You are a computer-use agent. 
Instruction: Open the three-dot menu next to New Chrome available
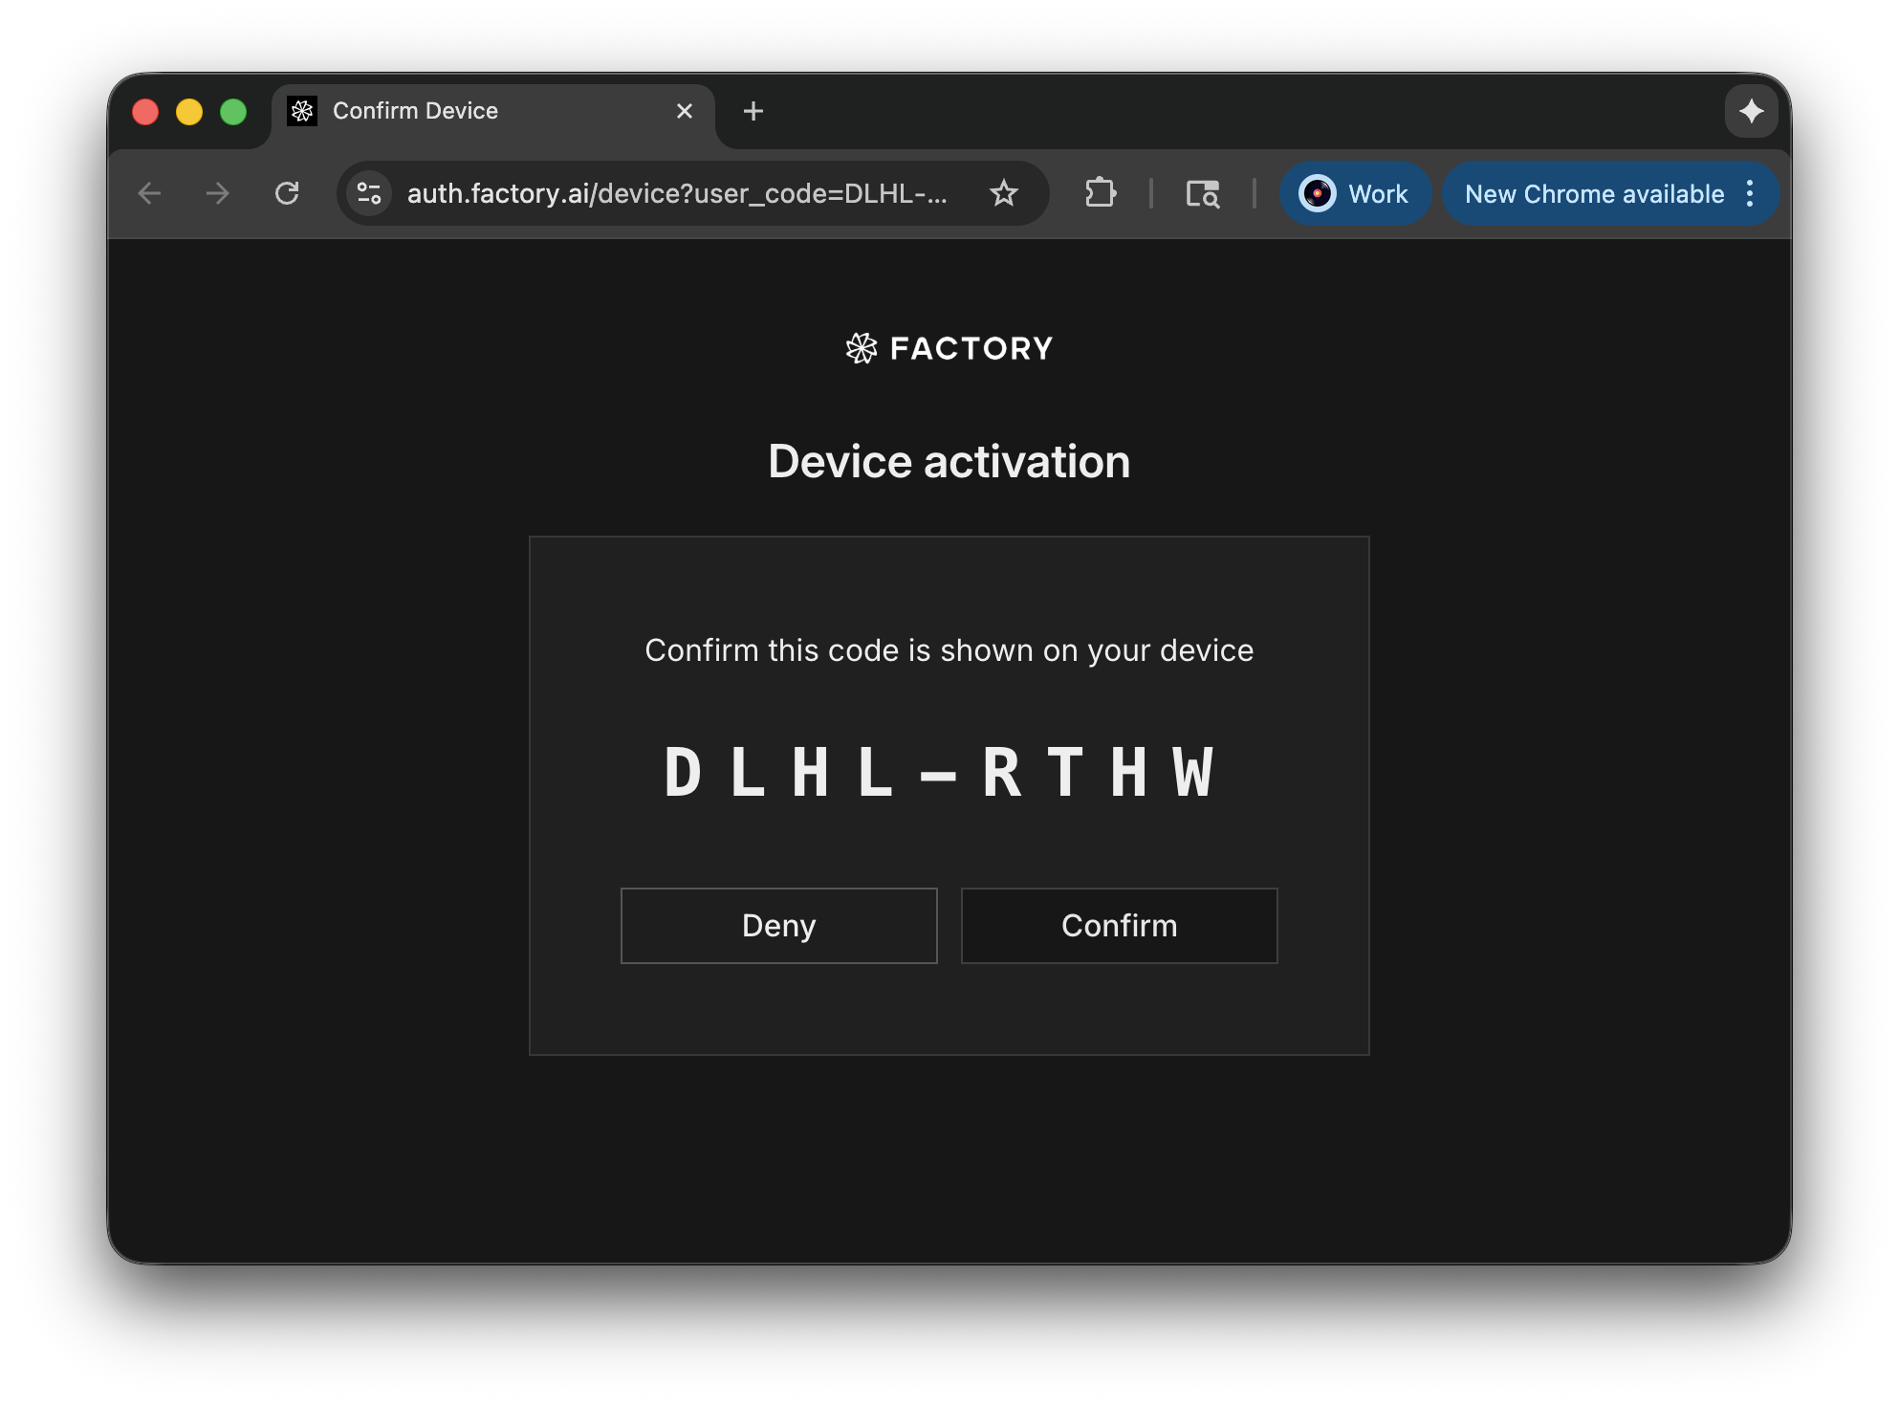(1751, 193)
